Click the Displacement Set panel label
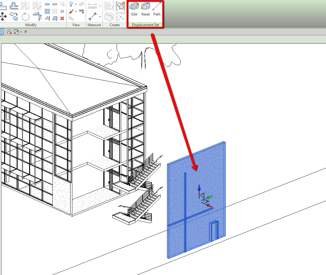The image size is (326, 275). click(145, 25)
